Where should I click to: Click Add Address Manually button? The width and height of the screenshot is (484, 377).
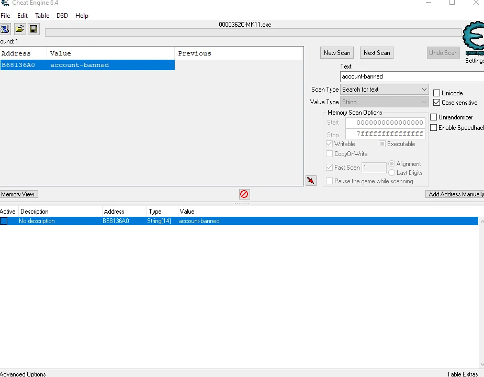tap(455, 194)
